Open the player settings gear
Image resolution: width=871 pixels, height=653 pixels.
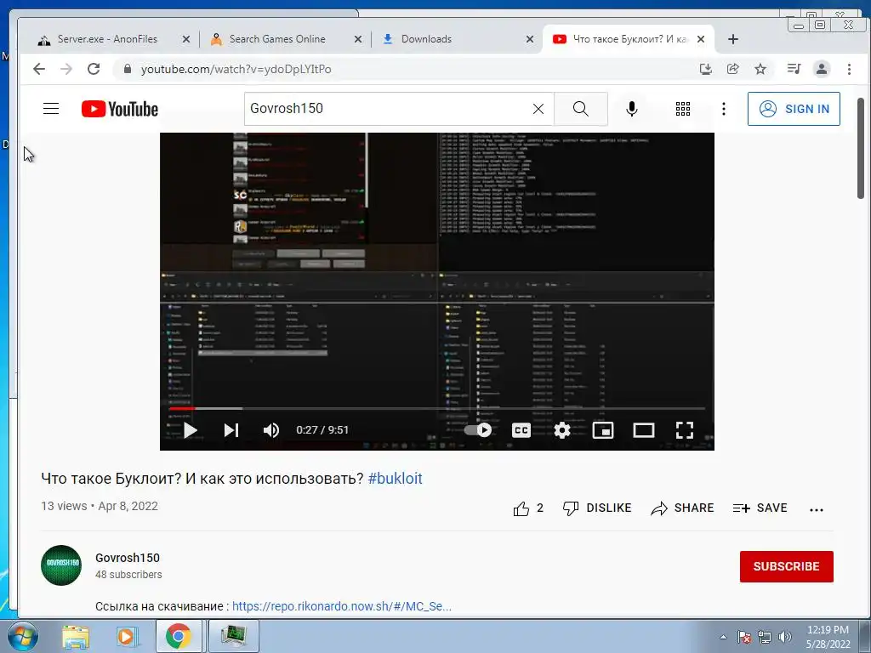[x=562, y=430]
